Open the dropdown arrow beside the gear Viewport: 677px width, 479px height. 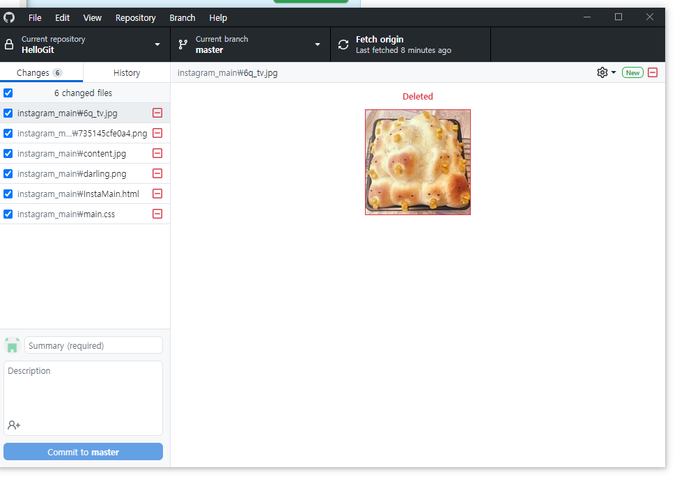coord(614,72)
